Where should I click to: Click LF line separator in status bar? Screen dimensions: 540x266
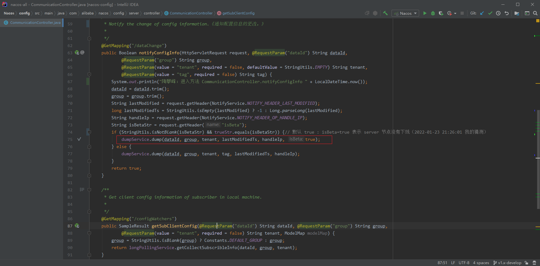(453, 263)
